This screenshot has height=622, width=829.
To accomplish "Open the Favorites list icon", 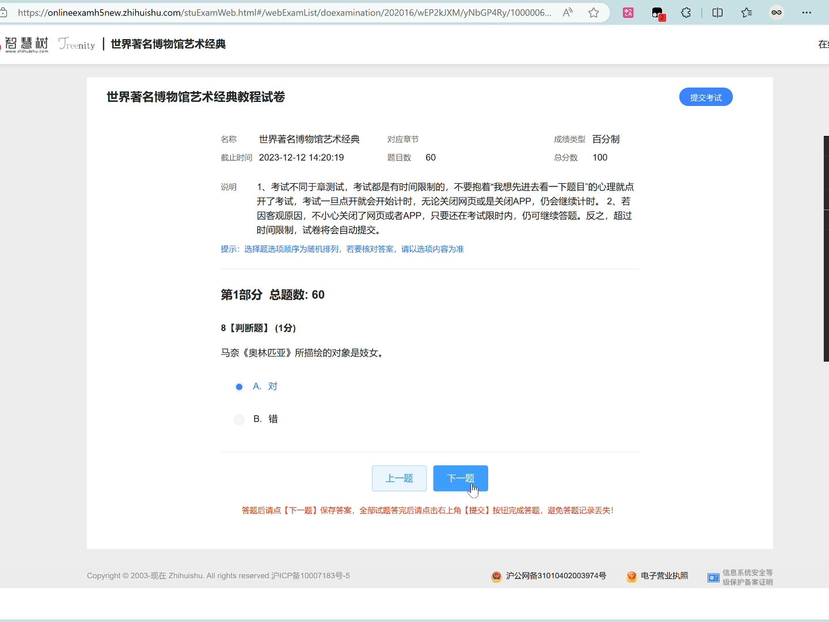I will coord(747,12).
